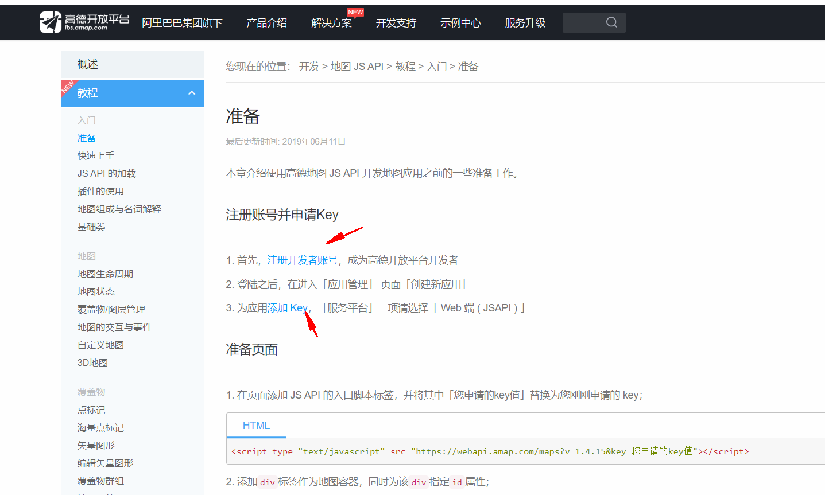825x495 pixels.
Task: Click the 覆盖物 group label in the sidebar
Action: click(91, 392)
